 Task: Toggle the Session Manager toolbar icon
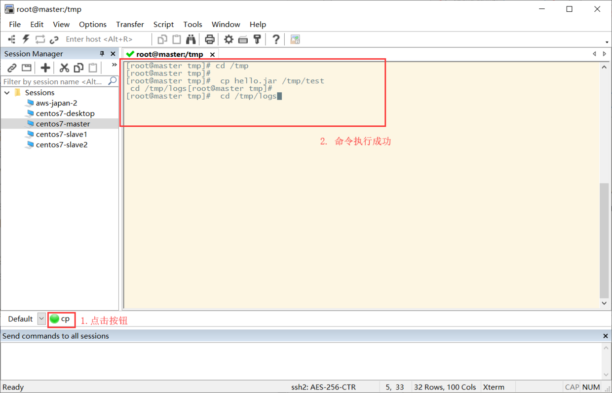pos(12,39)
